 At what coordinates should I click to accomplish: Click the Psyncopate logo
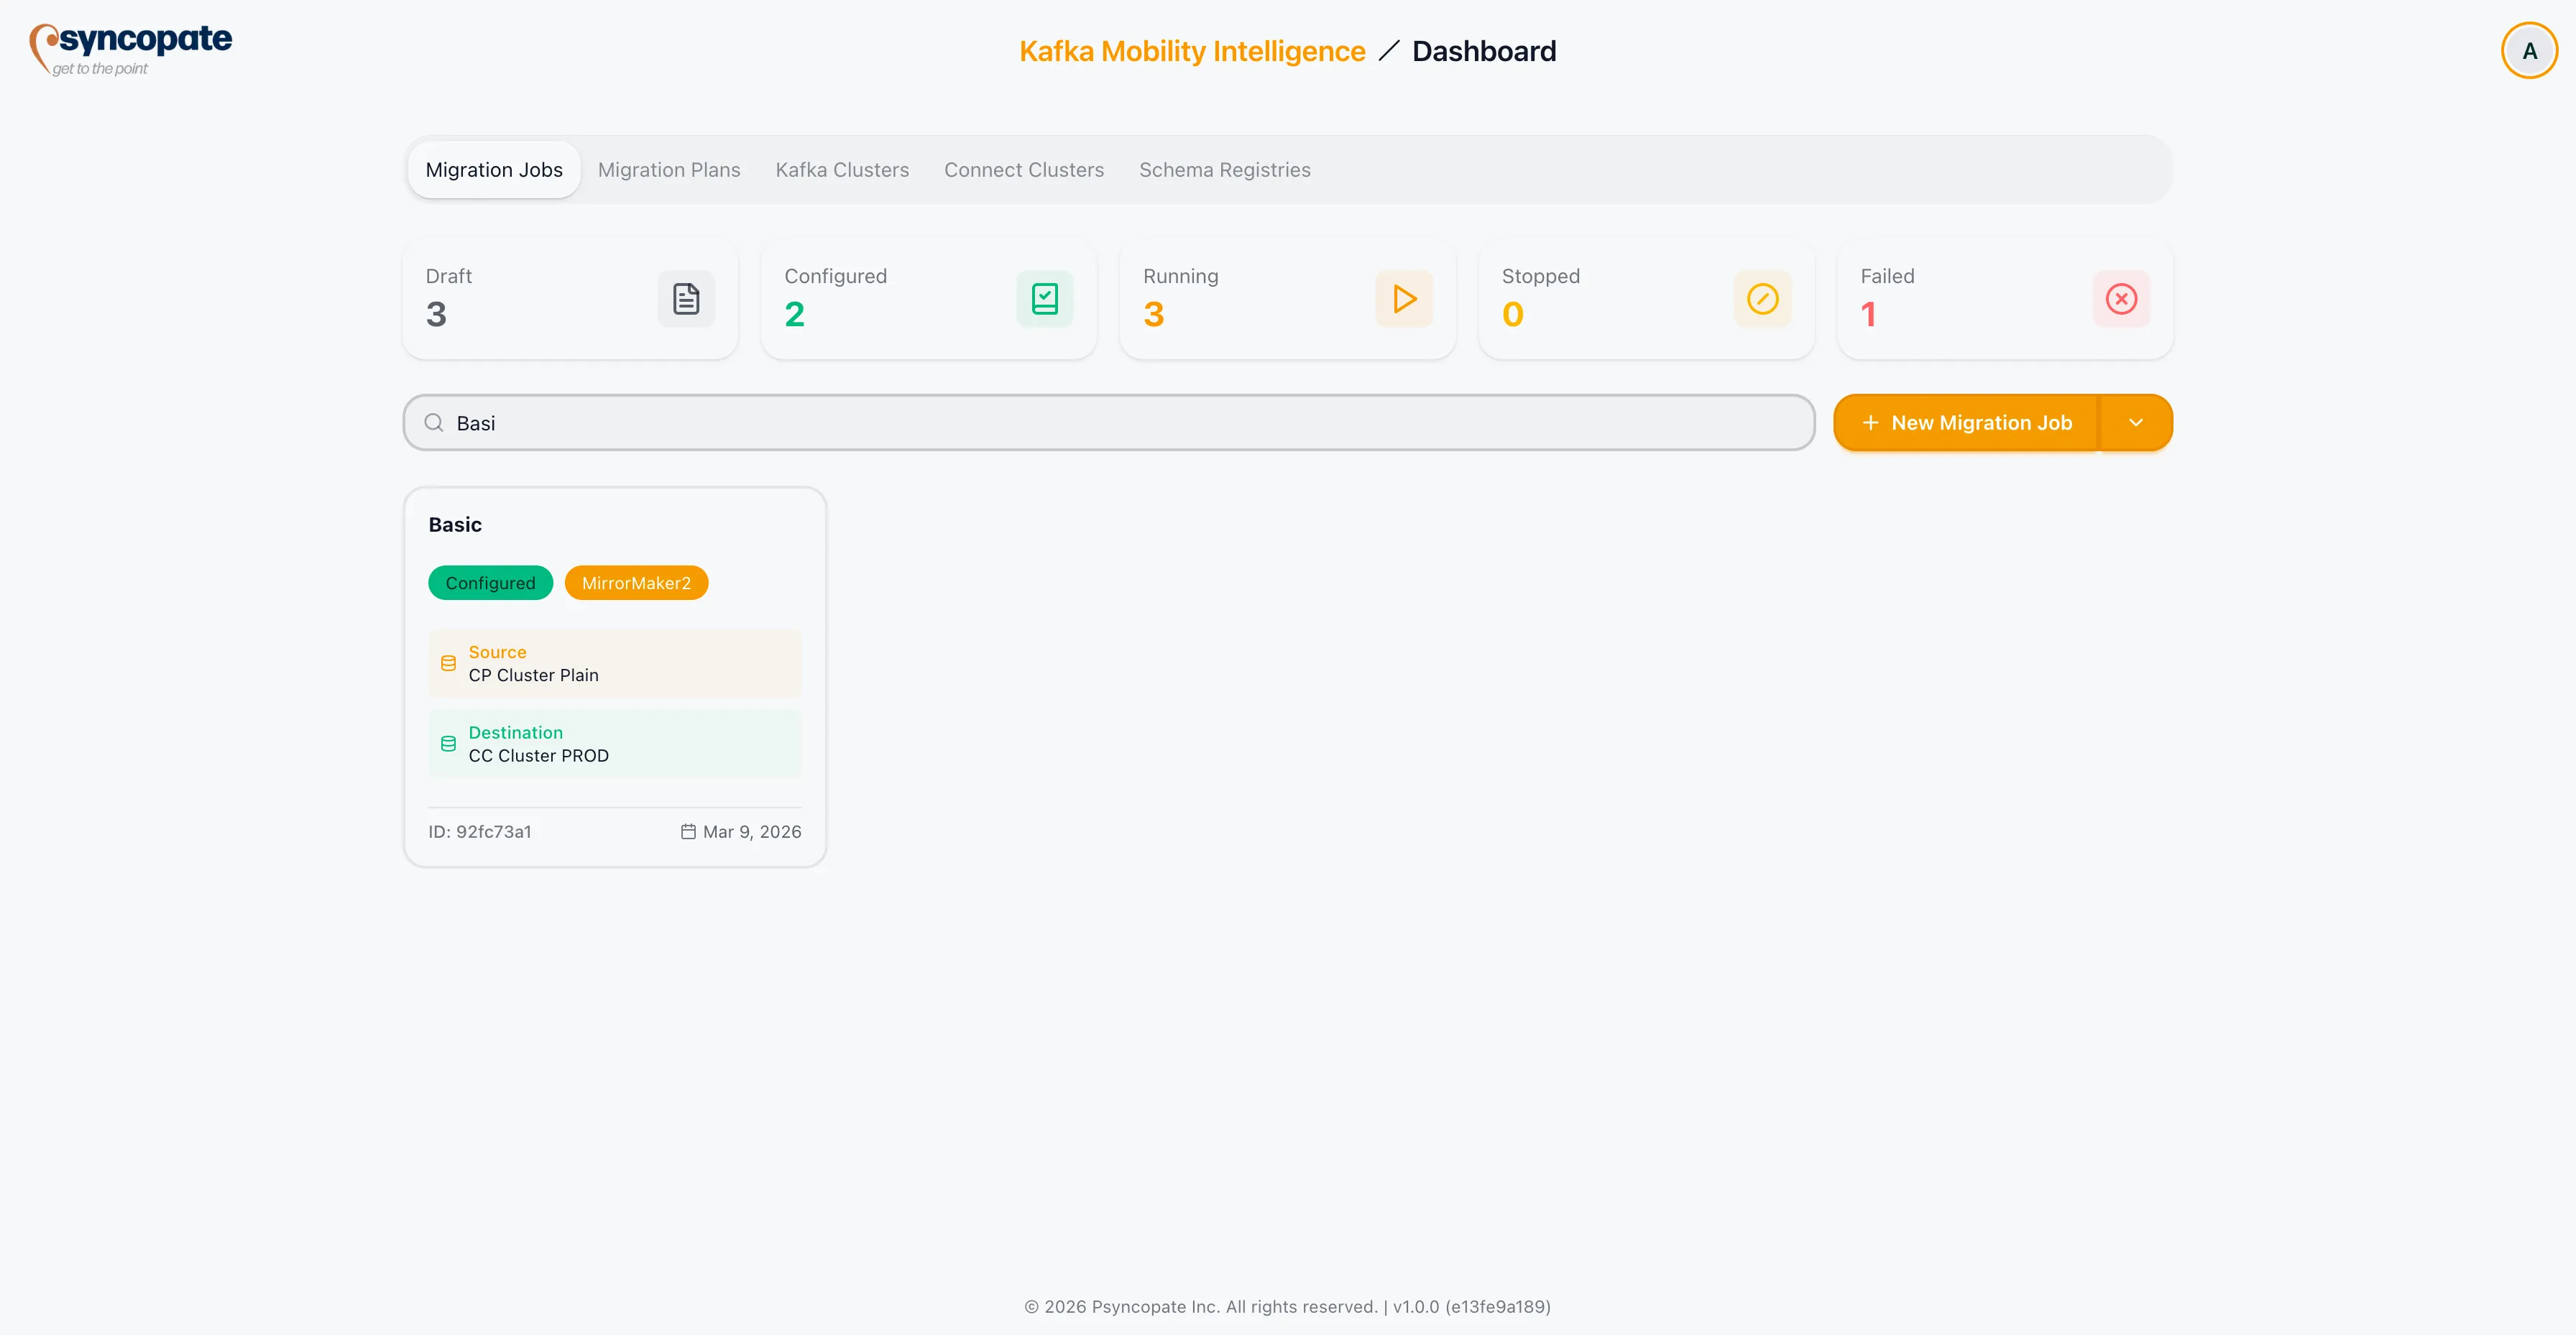click(130, 48)
